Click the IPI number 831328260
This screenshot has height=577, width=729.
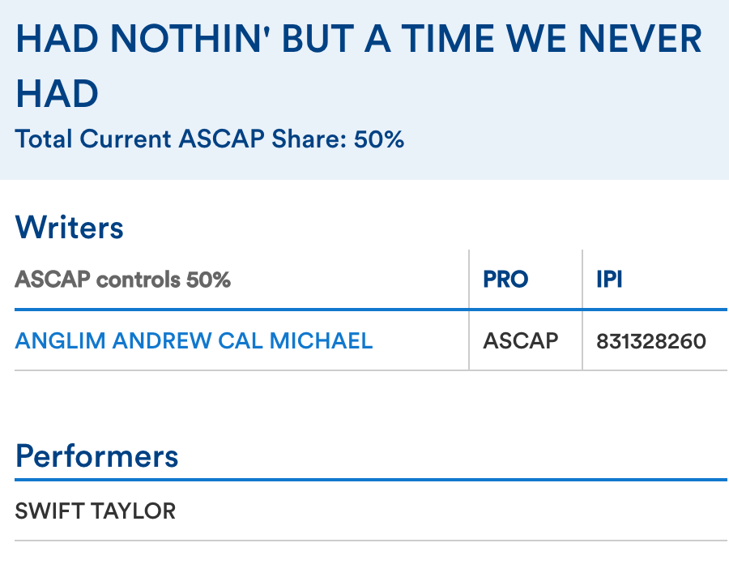(651, 340)
